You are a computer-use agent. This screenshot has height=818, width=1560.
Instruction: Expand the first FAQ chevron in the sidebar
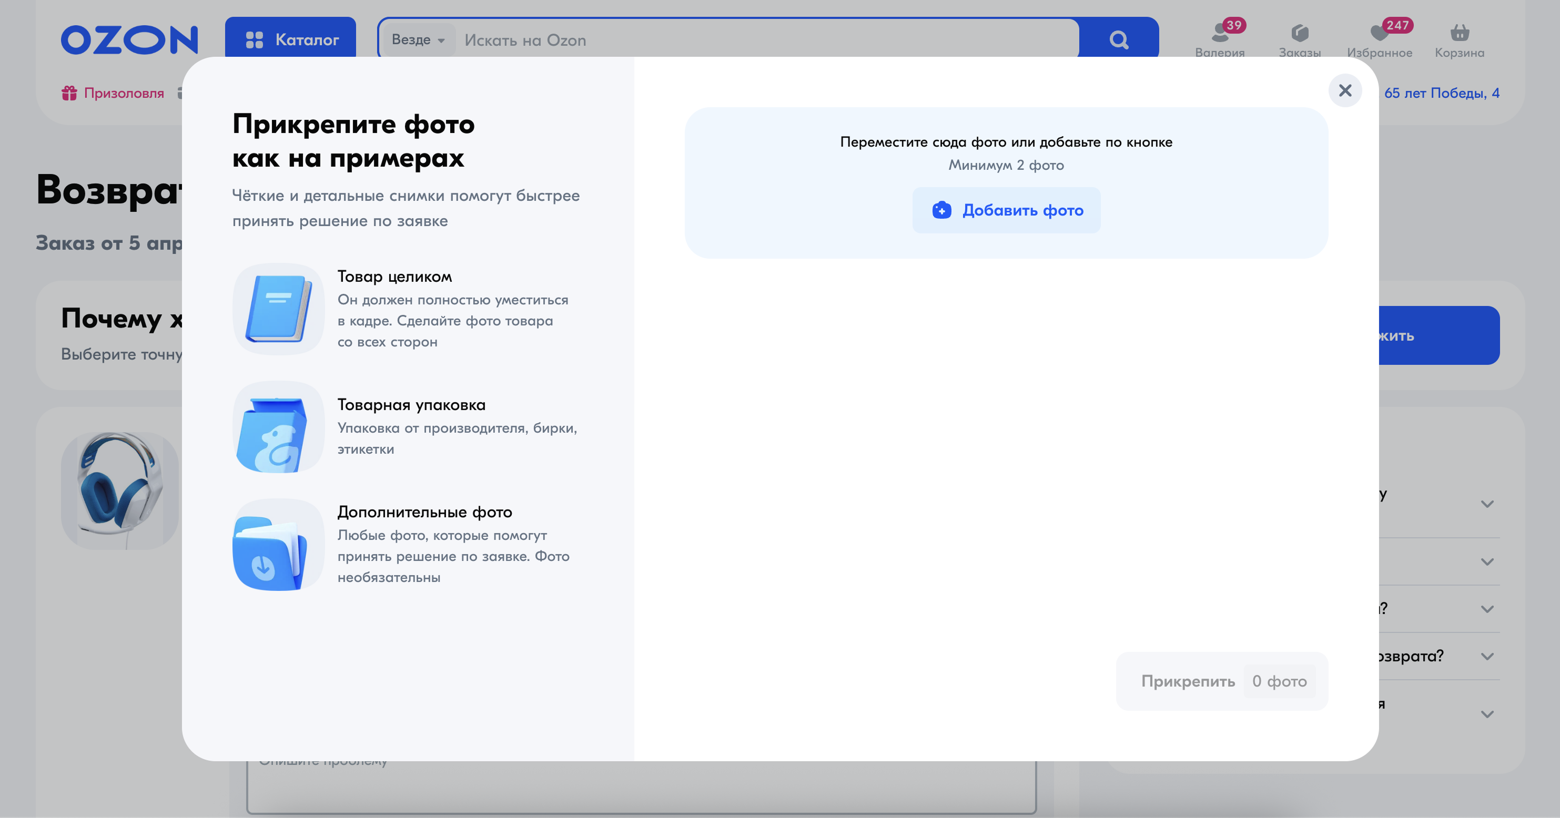click(x=1487, y=504)
